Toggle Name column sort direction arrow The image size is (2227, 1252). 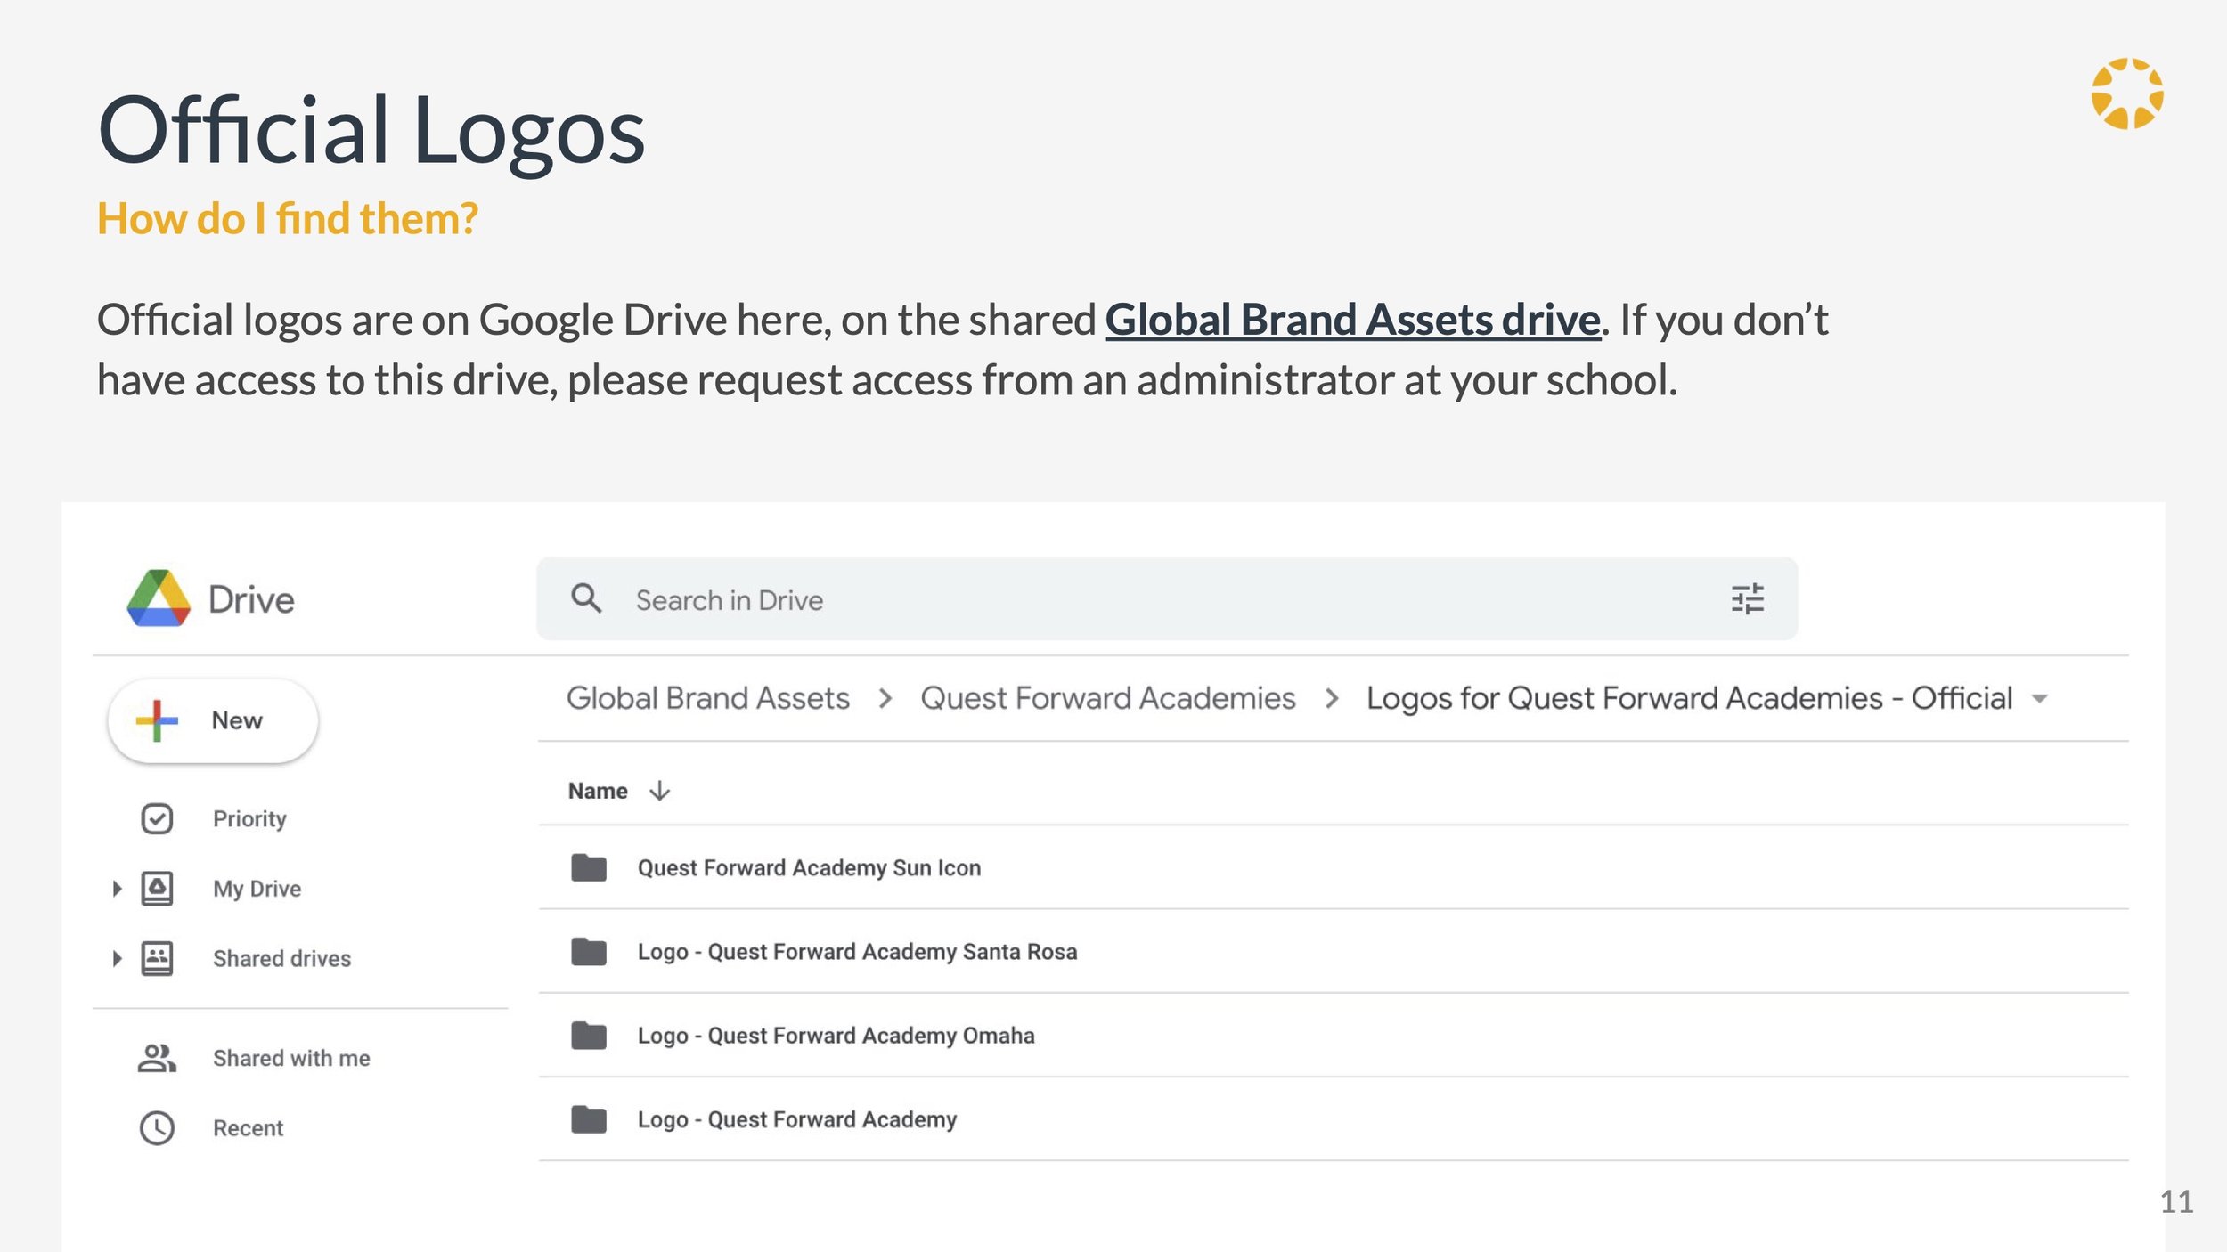pyautogui.click(x=659, y=791)
